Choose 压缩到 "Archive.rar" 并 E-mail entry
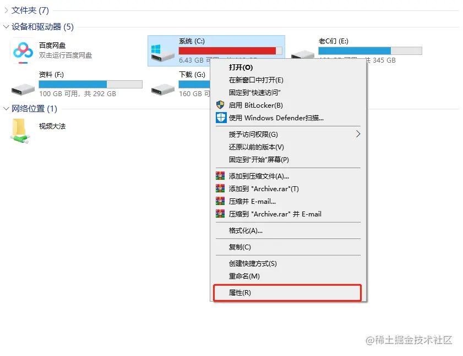 (x=288, y=214)
